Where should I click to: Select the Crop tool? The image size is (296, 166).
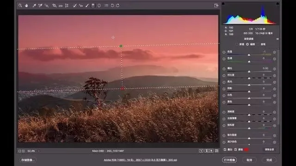(54, 6)
